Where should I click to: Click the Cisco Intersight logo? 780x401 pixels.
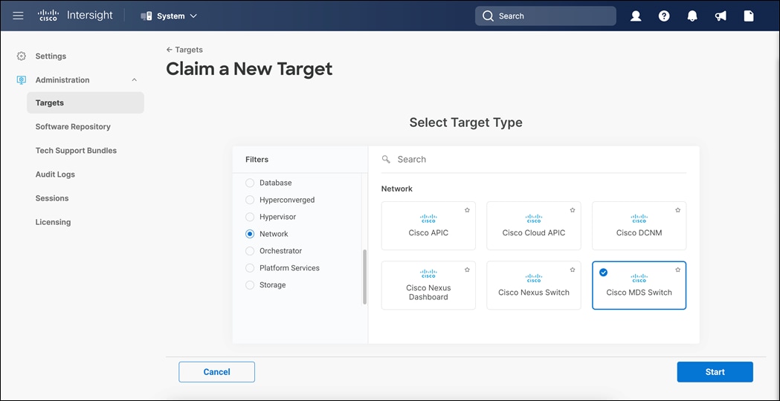[x=75, y=16]
